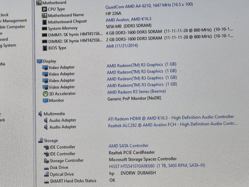The width and height of the screenshot is (249, 187).
Task: Click the System Memory row icon
Action: click(44, 29)
